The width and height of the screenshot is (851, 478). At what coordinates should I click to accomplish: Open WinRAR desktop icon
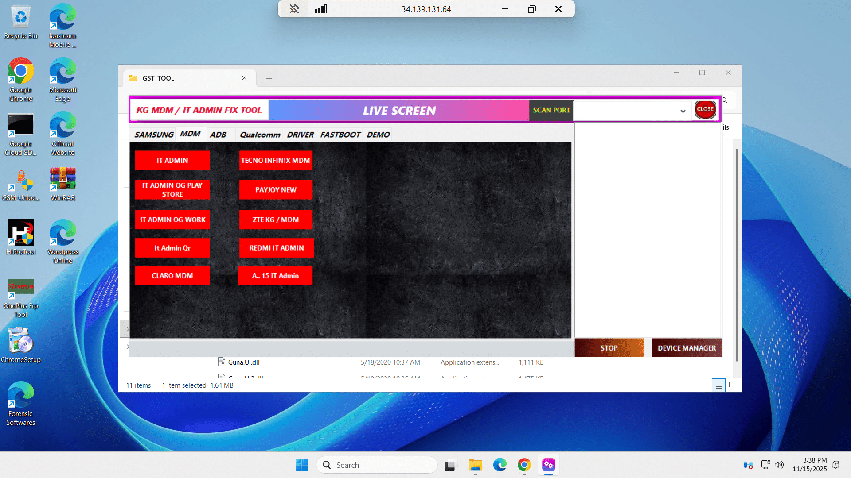click(62, 179)
